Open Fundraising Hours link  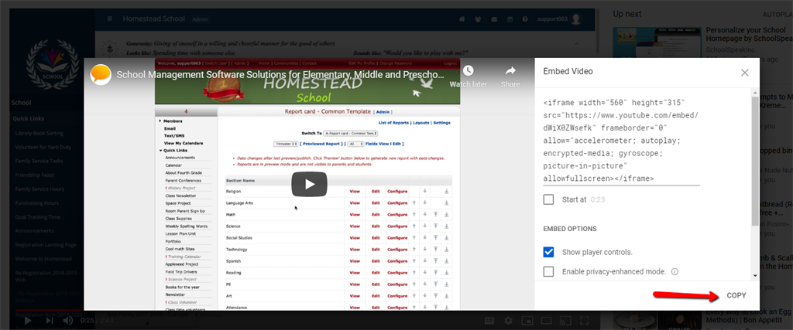pos(37,202)
